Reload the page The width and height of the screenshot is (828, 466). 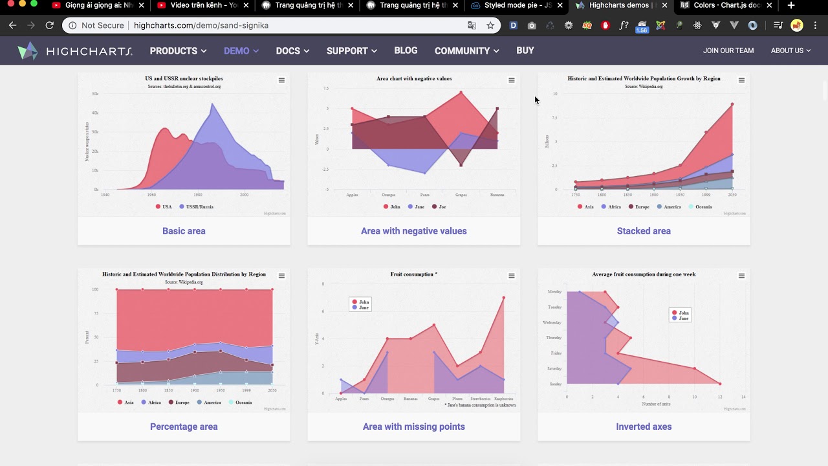coord(49,25)
